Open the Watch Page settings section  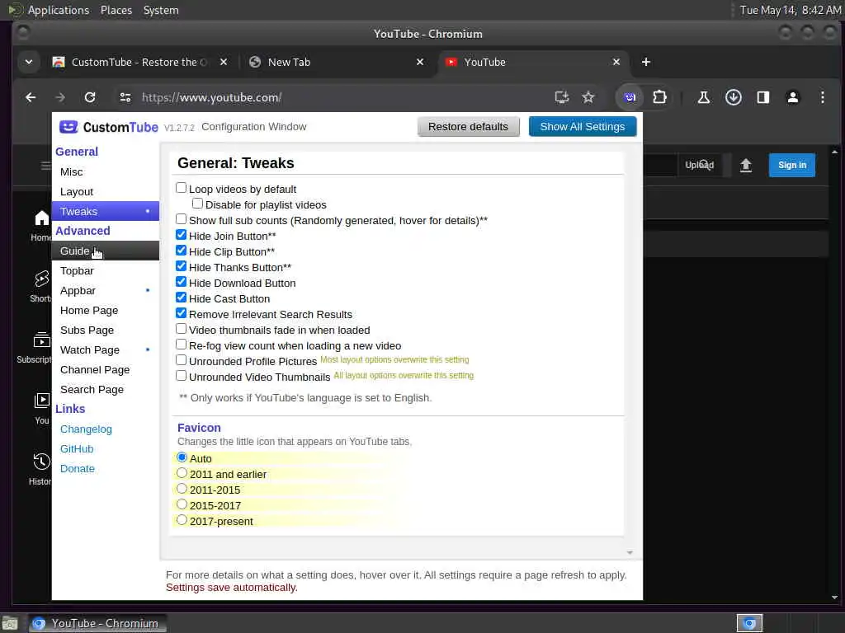pyautogui.click(x=105, y=349)
